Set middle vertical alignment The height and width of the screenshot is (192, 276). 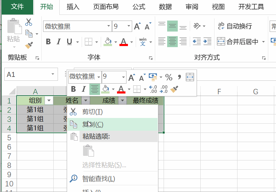172,26
